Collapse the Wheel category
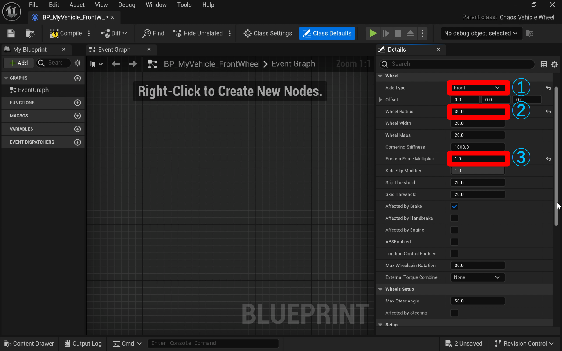562x351 pixels. [380, 76]
